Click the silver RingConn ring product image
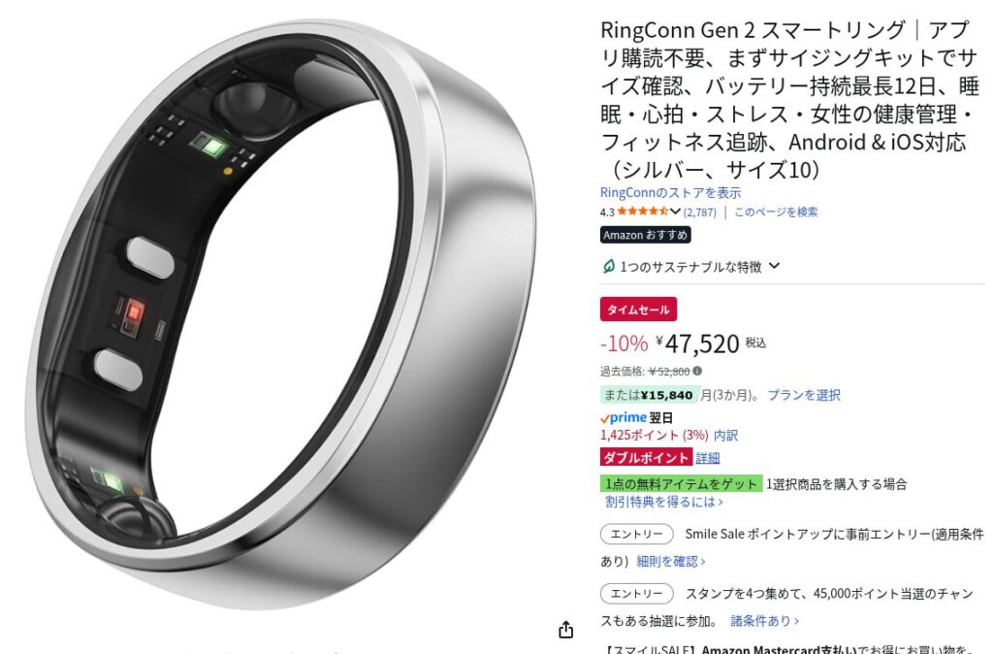Image resolution: width=993 pixels, height=654 pixels. pyautogui.click(x=282, y=313)
